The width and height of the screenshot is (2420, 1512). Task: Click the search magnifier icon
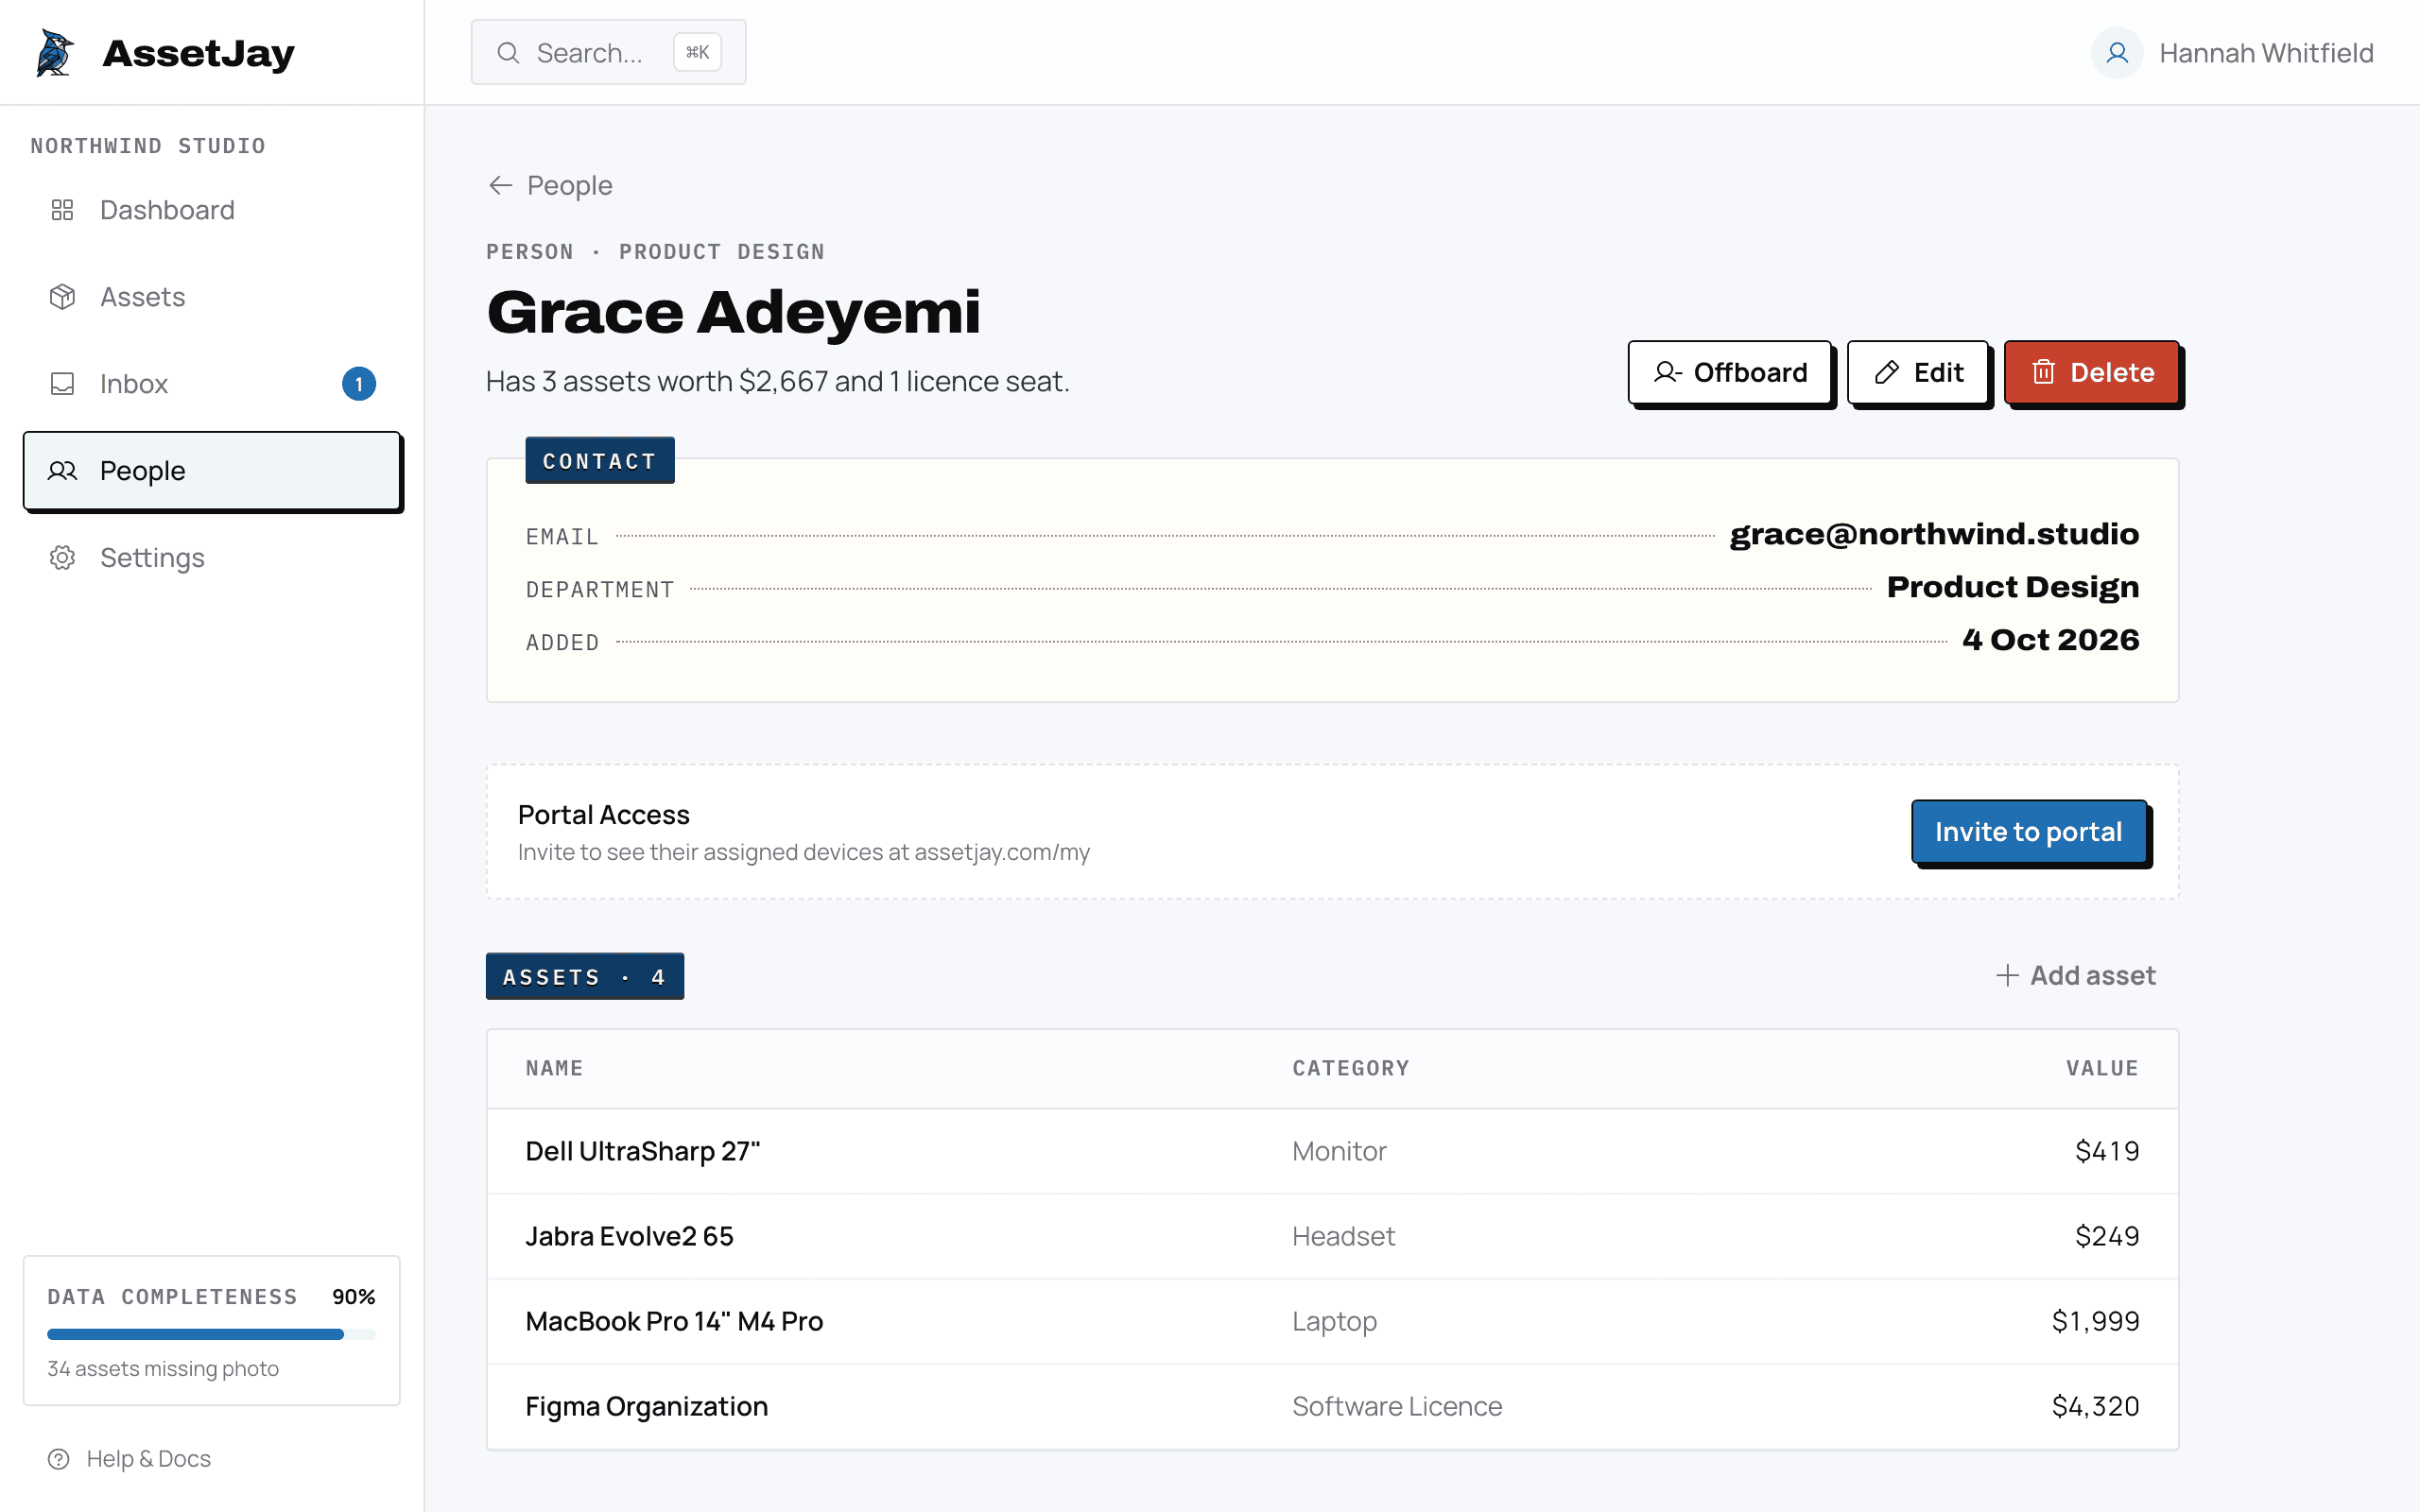coord(508,53)
